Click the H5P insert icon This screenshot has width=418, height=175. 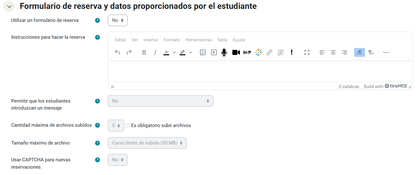point(247,52)
